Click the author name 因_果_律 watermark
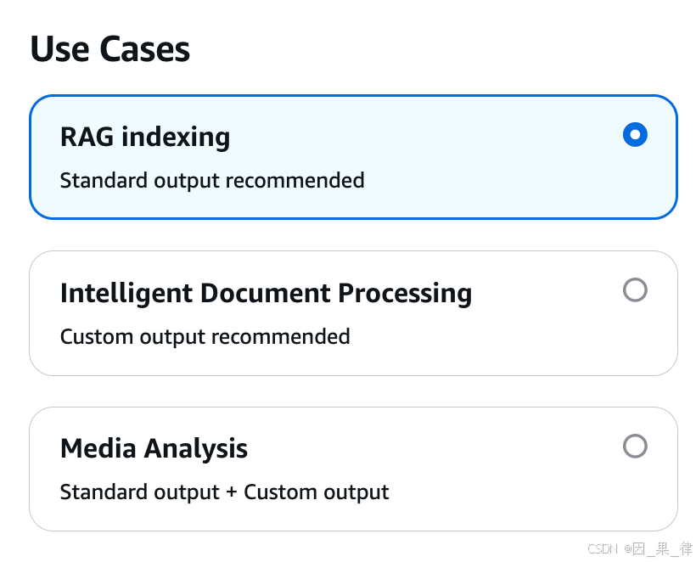 pos(662,549)
